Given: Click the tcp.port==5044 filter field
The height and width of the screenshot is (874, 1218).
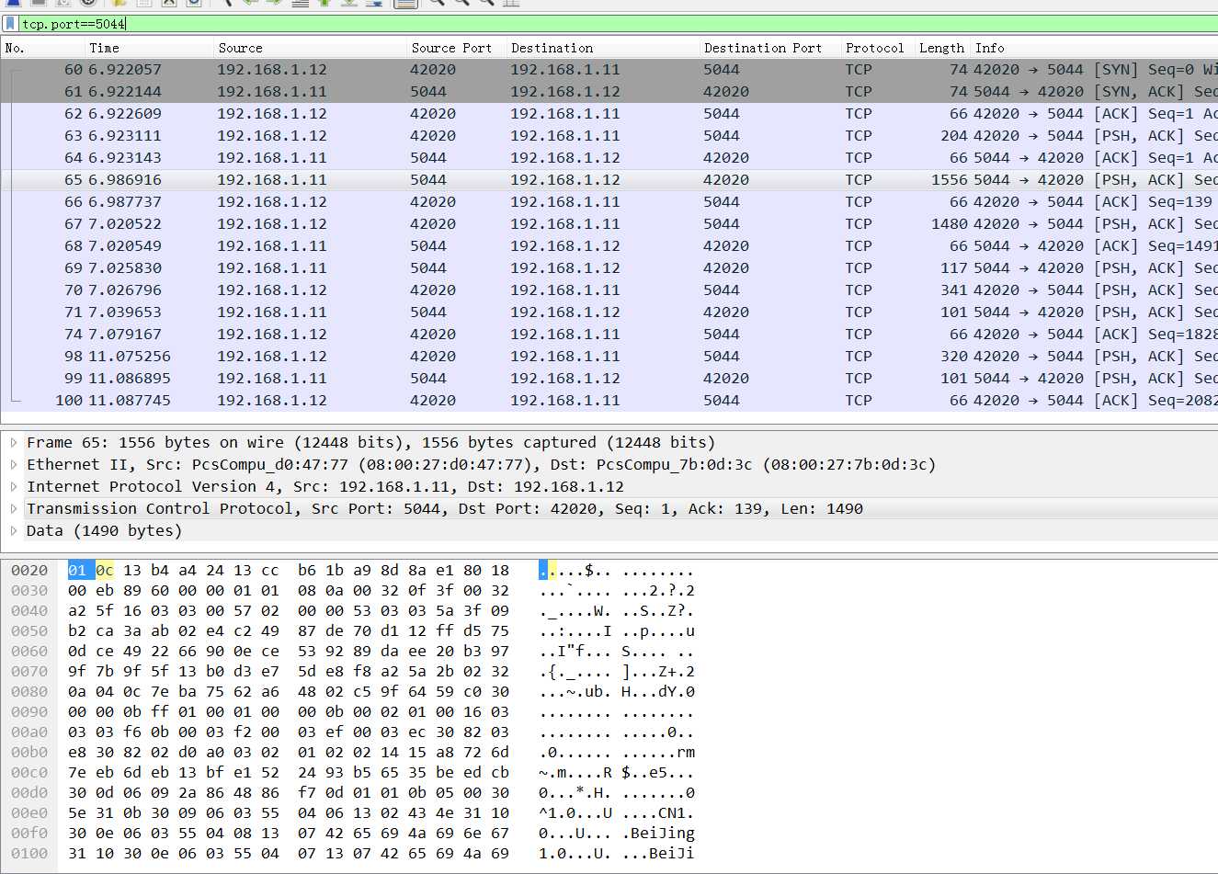Looking at the screenshot, I should pyautogui.click(x=616, y=24).
